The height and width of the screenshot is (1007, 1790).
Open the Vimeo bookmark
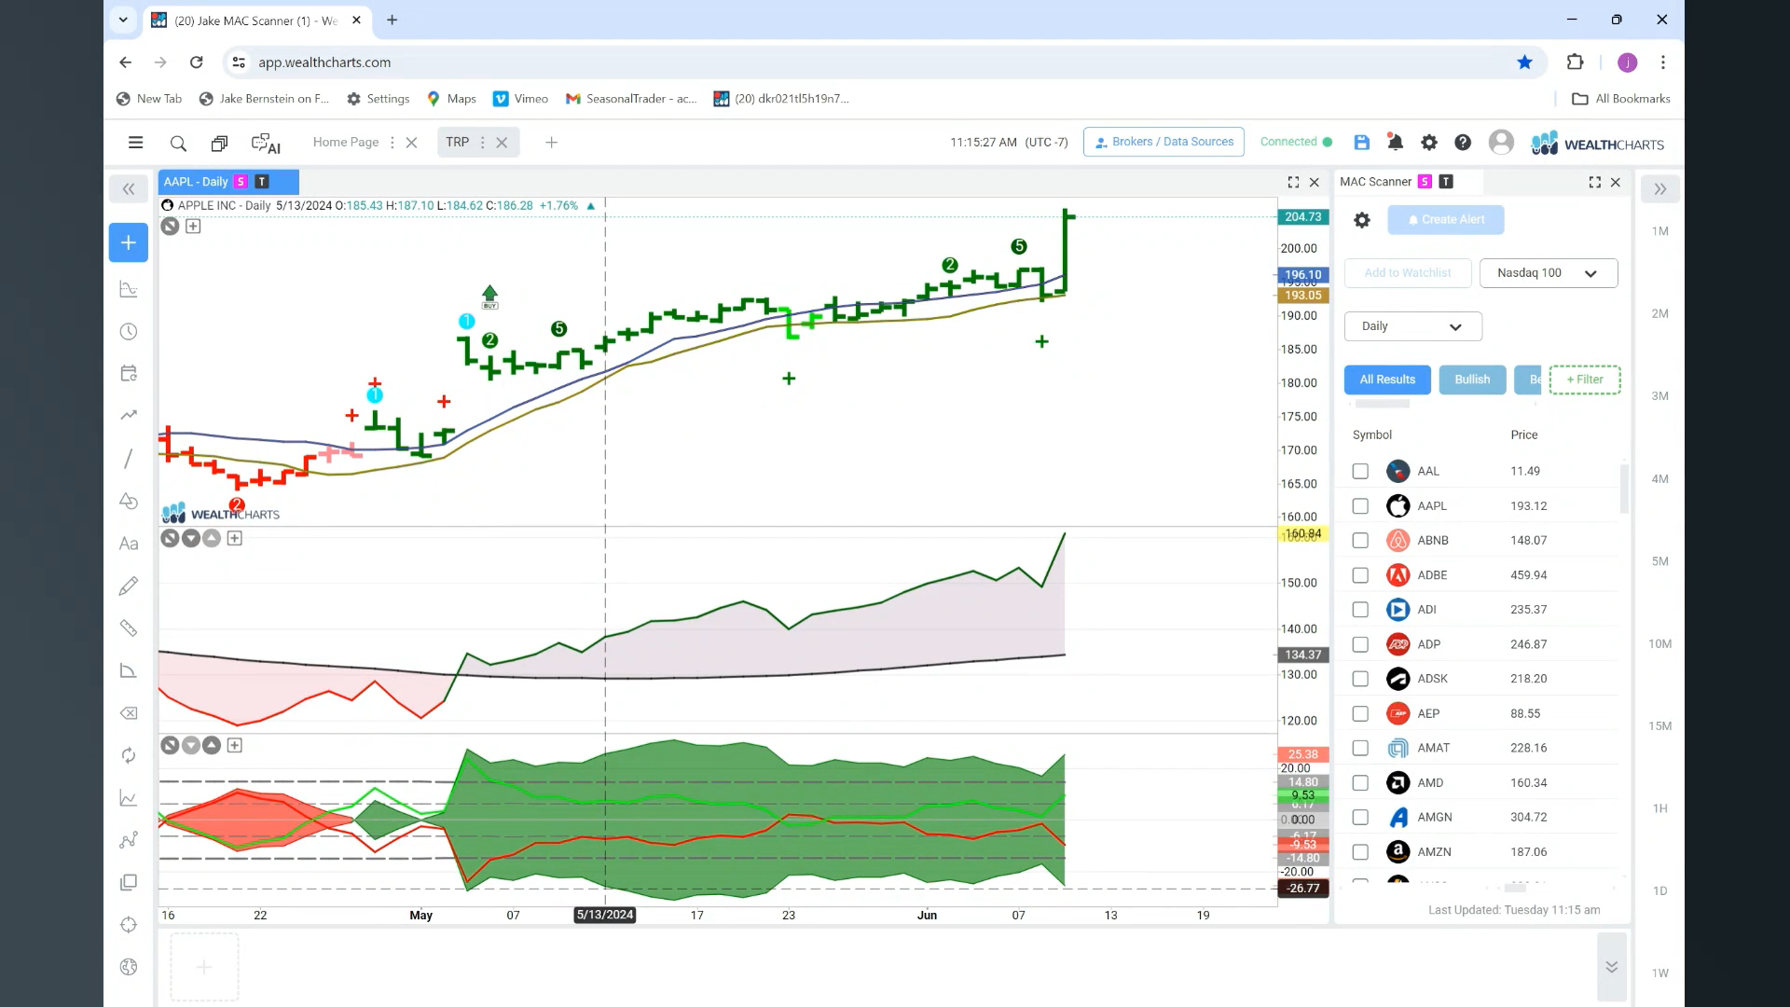point(520,99)
